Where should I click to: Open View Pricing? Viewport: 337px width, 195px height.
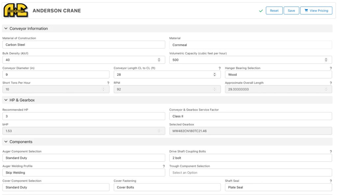point(316,10)
